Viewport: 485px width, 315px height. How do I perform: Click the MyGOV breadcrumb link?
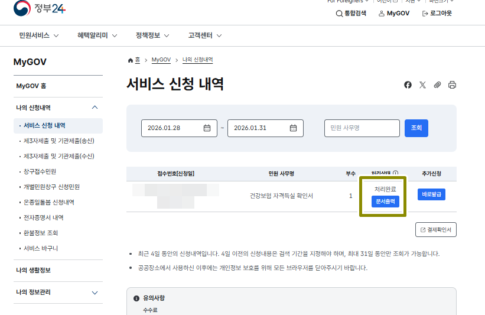tap(161, 60)
